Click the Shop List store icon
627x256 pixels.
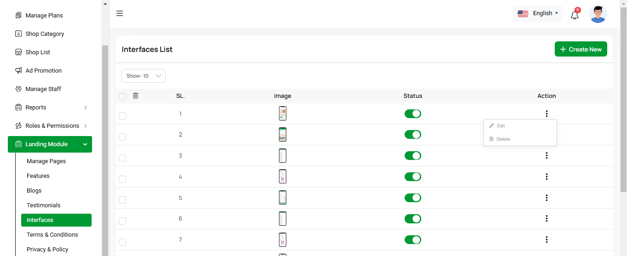pos(18,52)
